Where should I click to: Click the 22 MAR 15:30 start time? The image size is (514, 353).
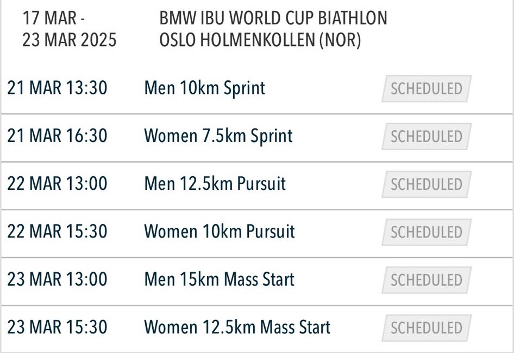point(57,232)
